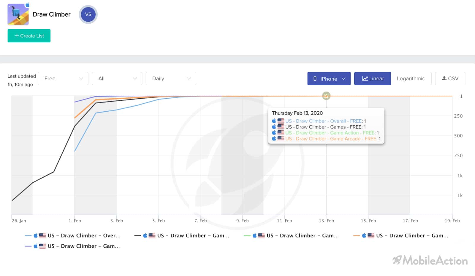
Task: Click the 250 rank axis label
Action: coord(458,116)
